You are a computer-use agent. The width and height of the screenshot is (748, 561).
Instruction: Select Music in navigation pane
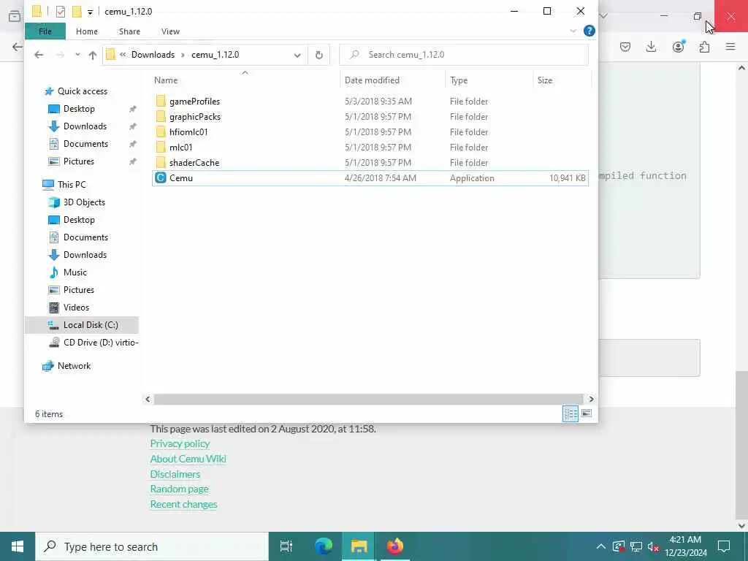[75, 272]
